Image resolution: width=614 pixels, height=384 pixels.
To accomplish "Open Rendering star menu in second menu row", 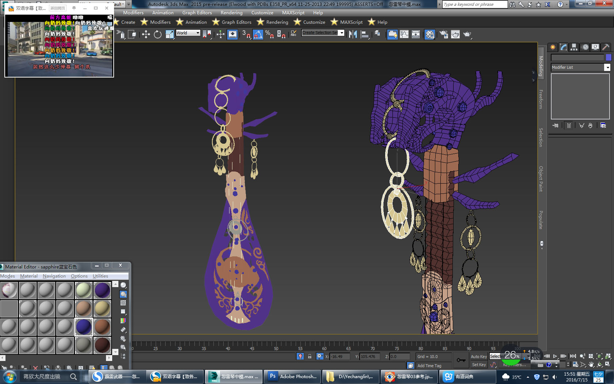I will (x=273, y=22).
